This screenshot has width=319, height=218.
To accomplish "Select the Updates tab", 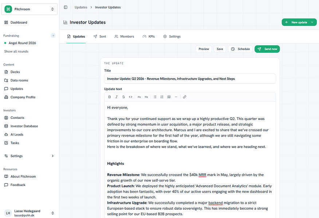I will 76,37.
